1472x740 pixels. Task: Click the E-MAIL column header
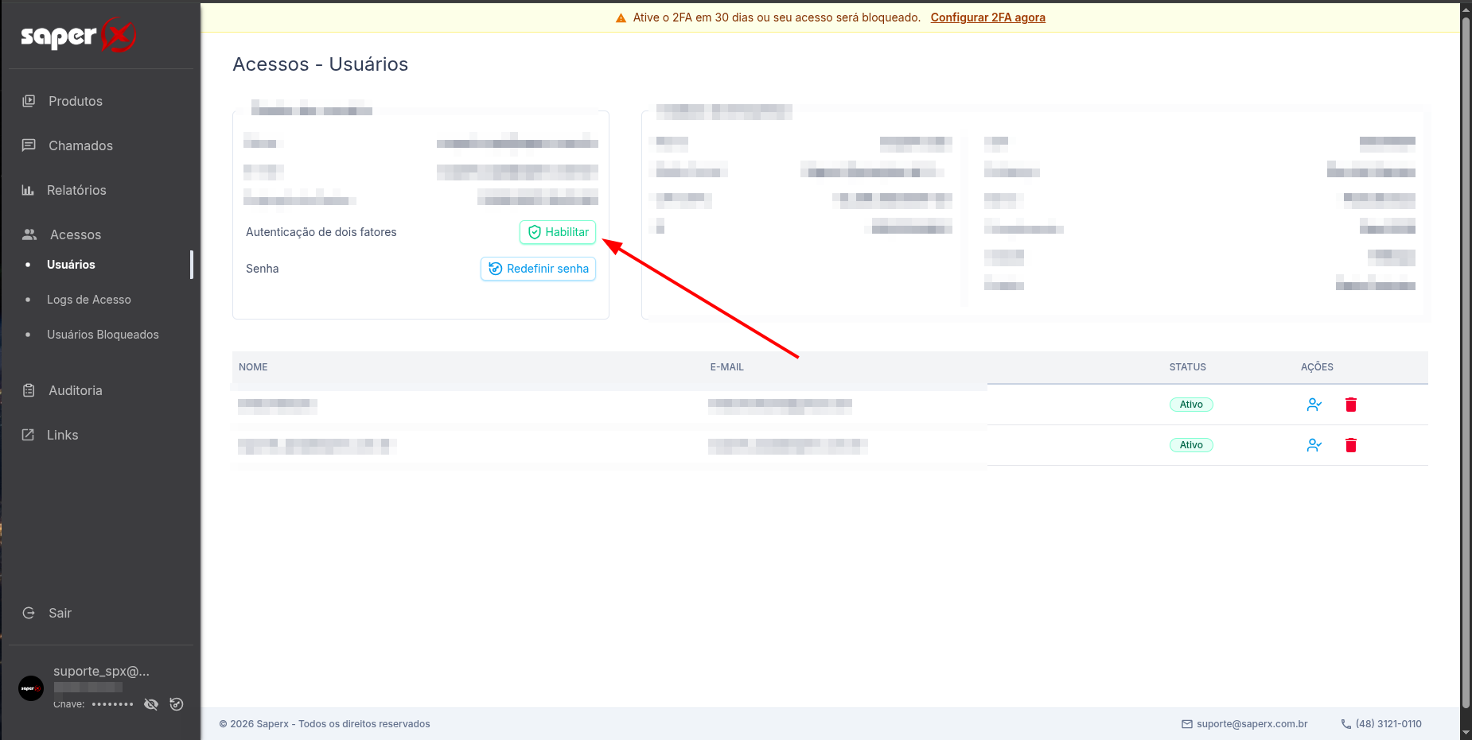click(x=727, y=367)
